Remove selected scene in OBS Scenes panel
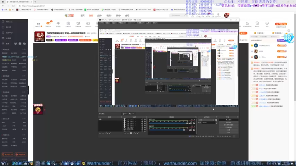Image resolution: width=296 pixels, height=166 pixels. pos(103,133)
